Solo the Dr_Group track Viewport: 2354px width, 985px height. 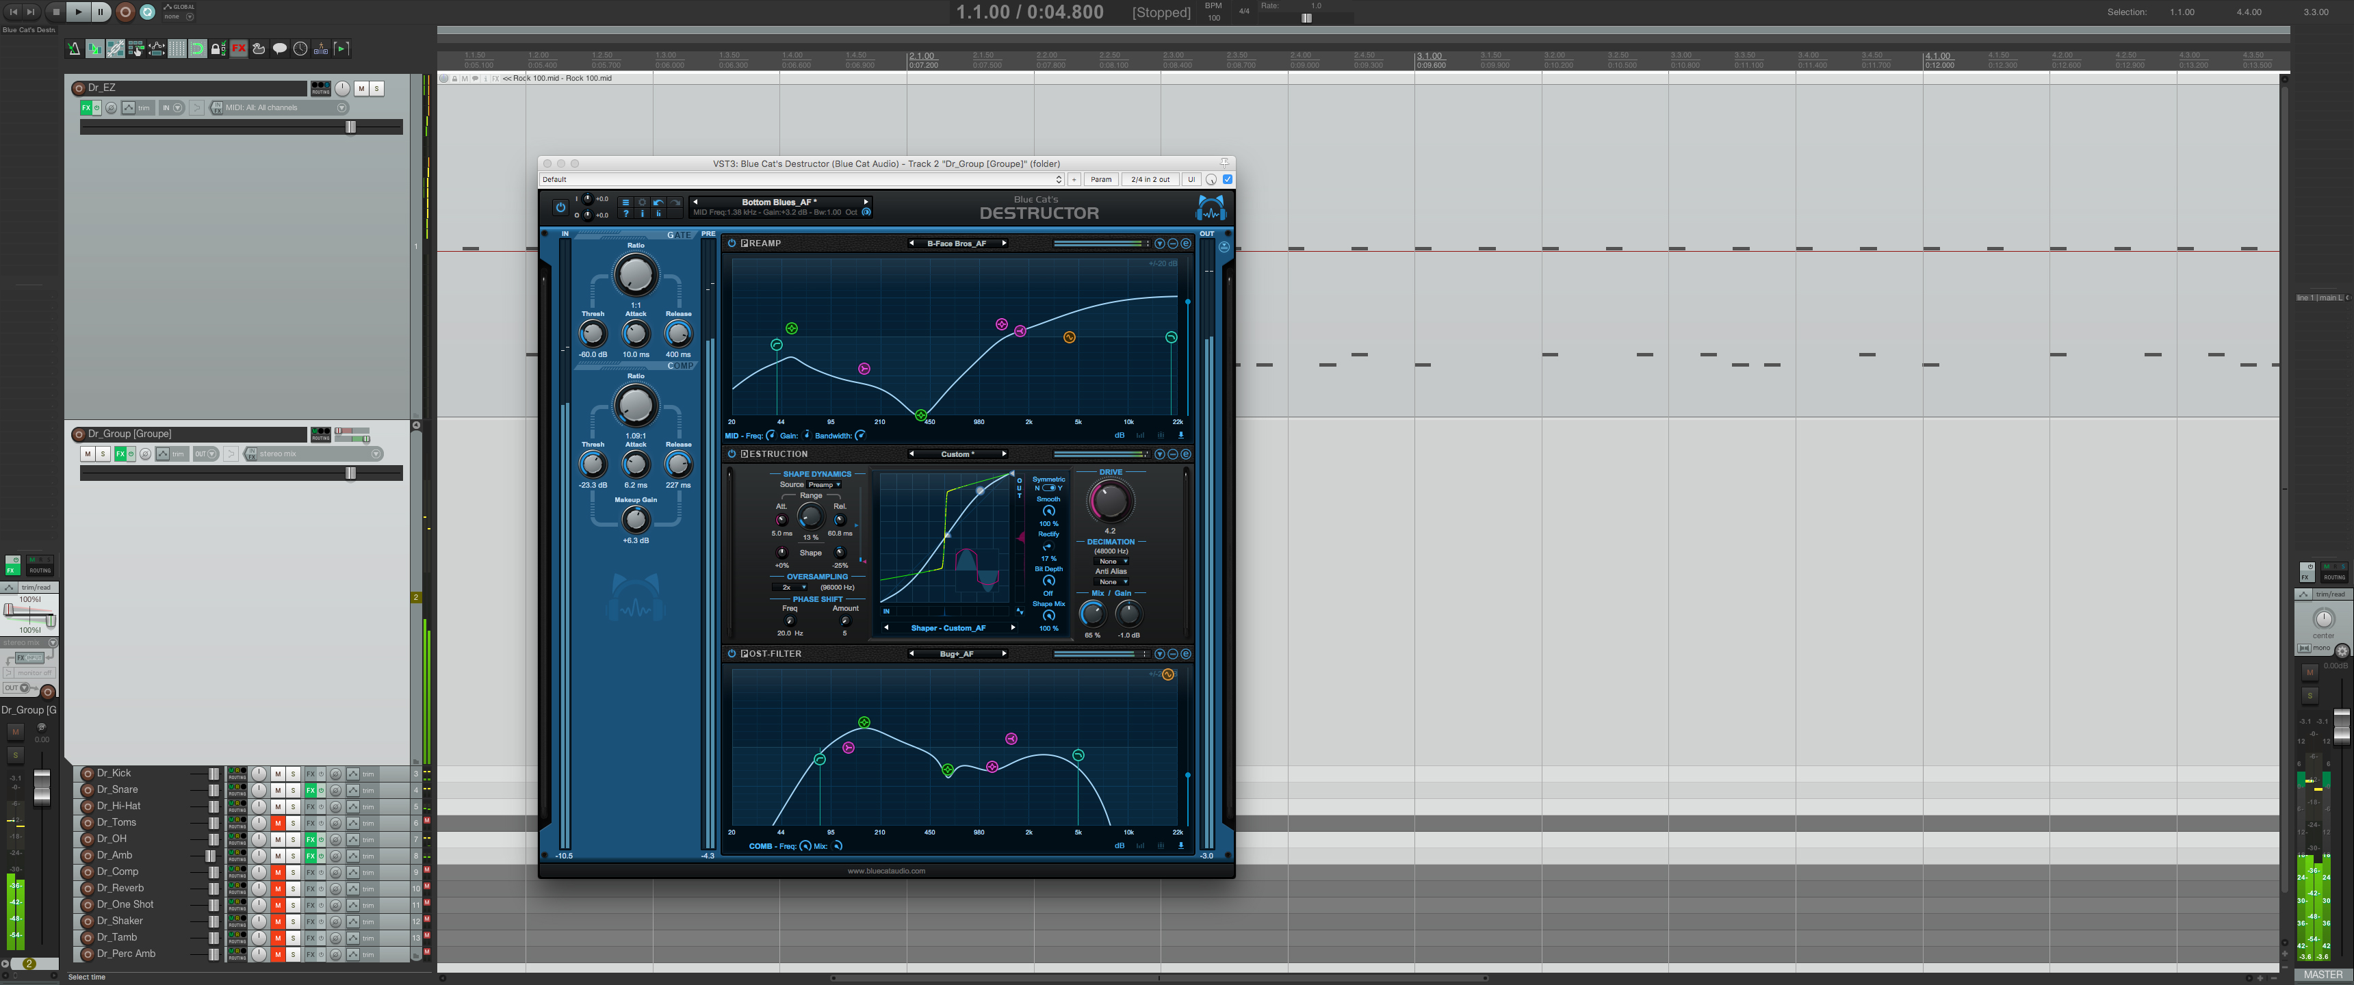click(x=103, y=454)
